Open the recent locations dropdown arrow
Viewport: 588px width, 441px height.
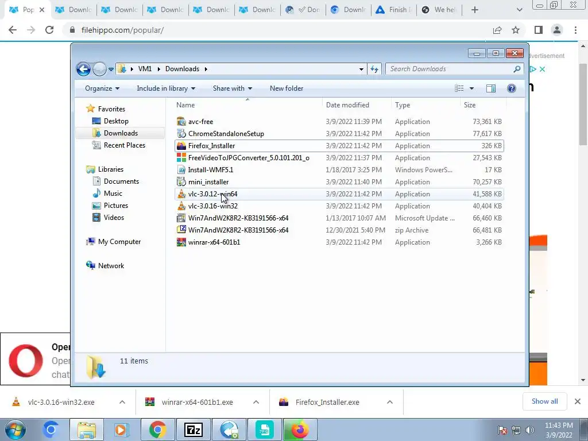111,69
